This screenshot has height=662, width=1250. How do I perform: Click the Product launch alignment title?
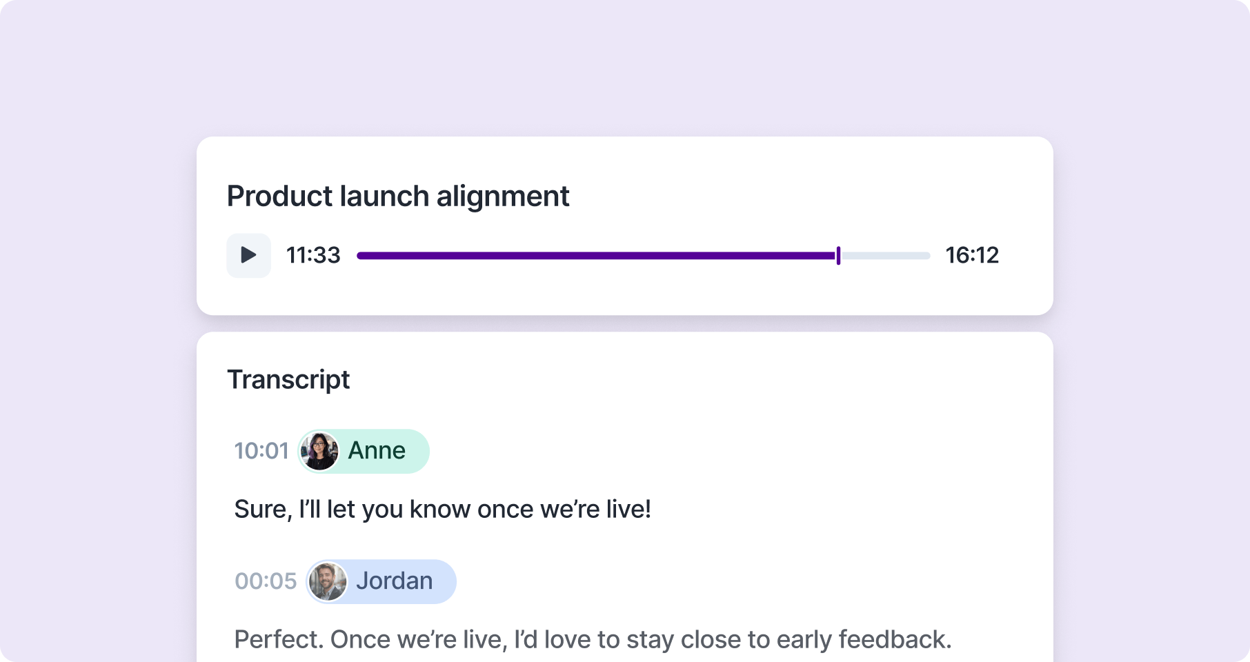click(398, 196)
